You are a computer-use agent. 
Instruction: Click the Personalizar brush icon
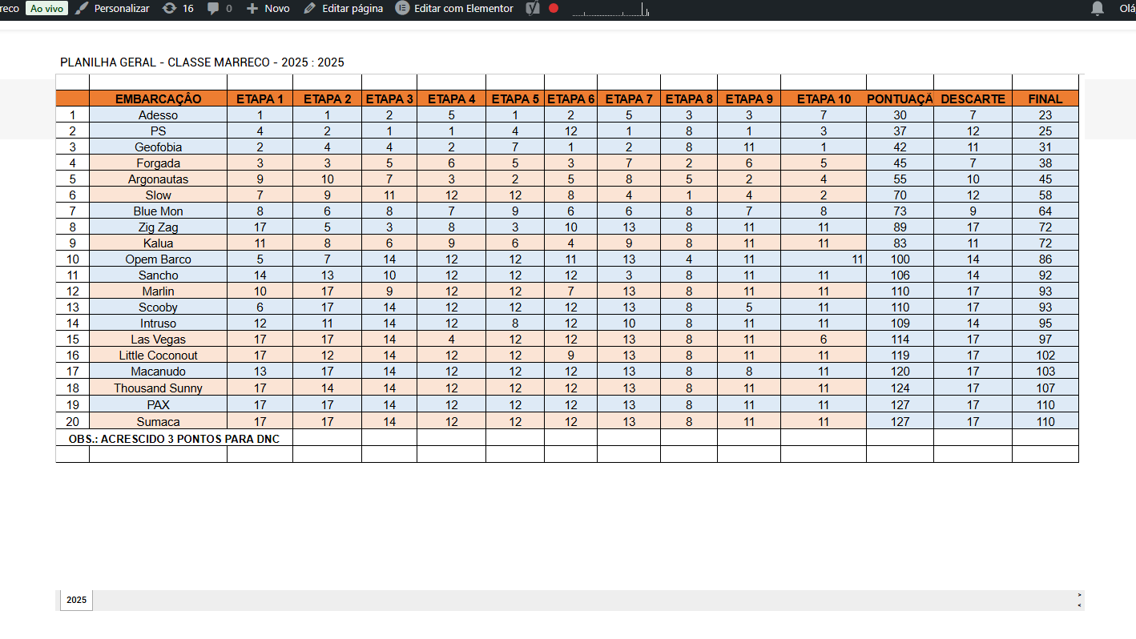pos(82,8)
